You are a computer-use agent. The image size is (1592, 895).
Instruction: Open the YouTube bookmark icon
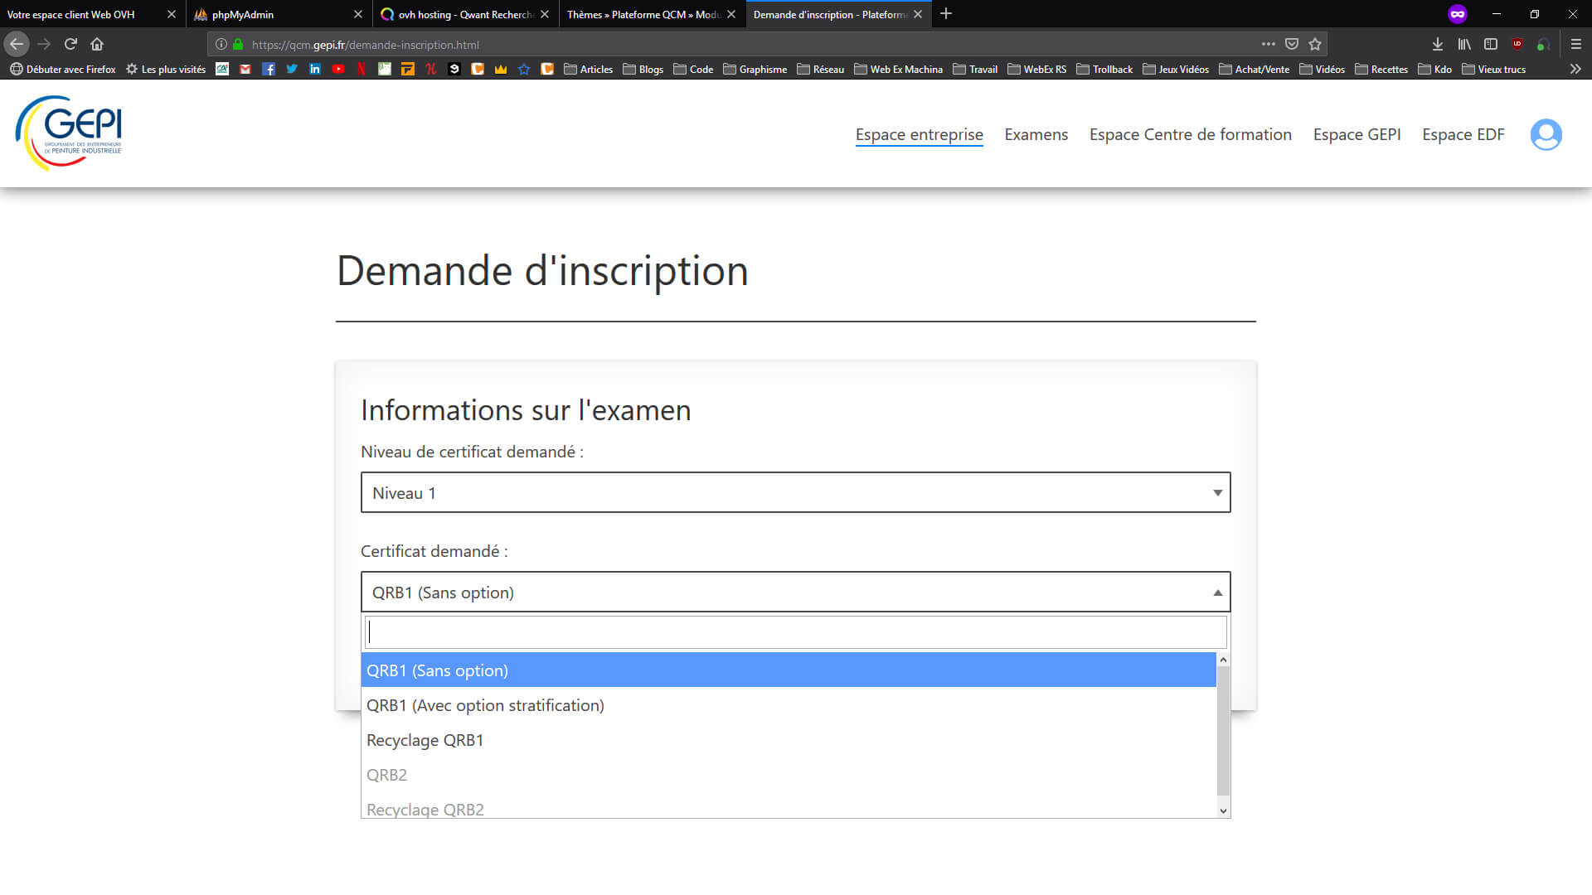(338, 70)
